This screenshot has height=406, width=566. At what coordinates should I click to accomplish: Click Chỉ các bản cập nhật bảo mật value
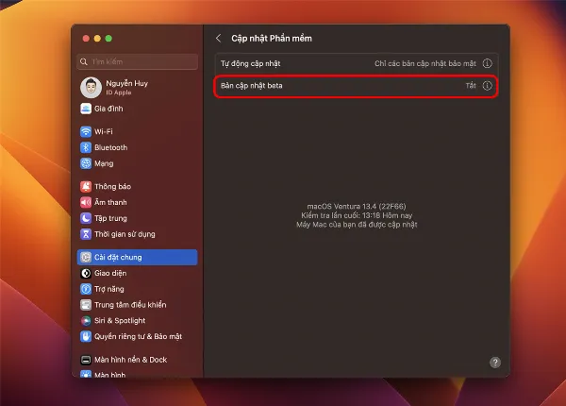coord(425,63)
